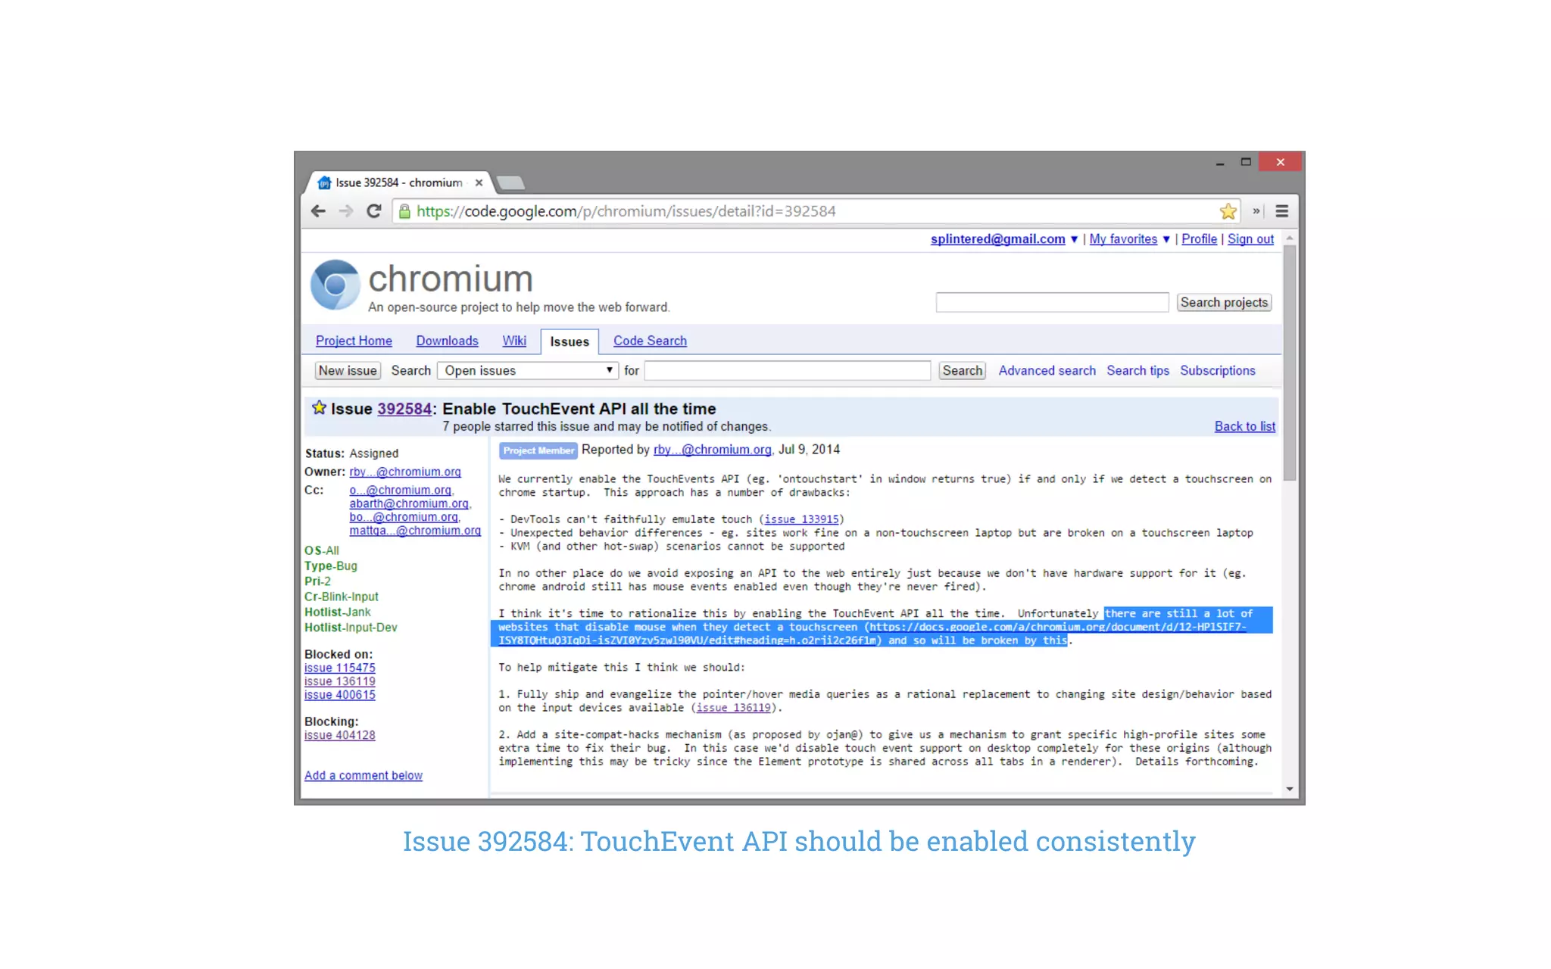Viewport: 1551px width, 969px height.
Task: Click the browser back arrow
Action: tap(318, 211)
